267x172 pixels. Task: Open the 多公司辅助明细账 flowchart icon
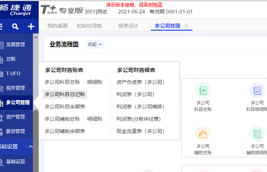257,134
